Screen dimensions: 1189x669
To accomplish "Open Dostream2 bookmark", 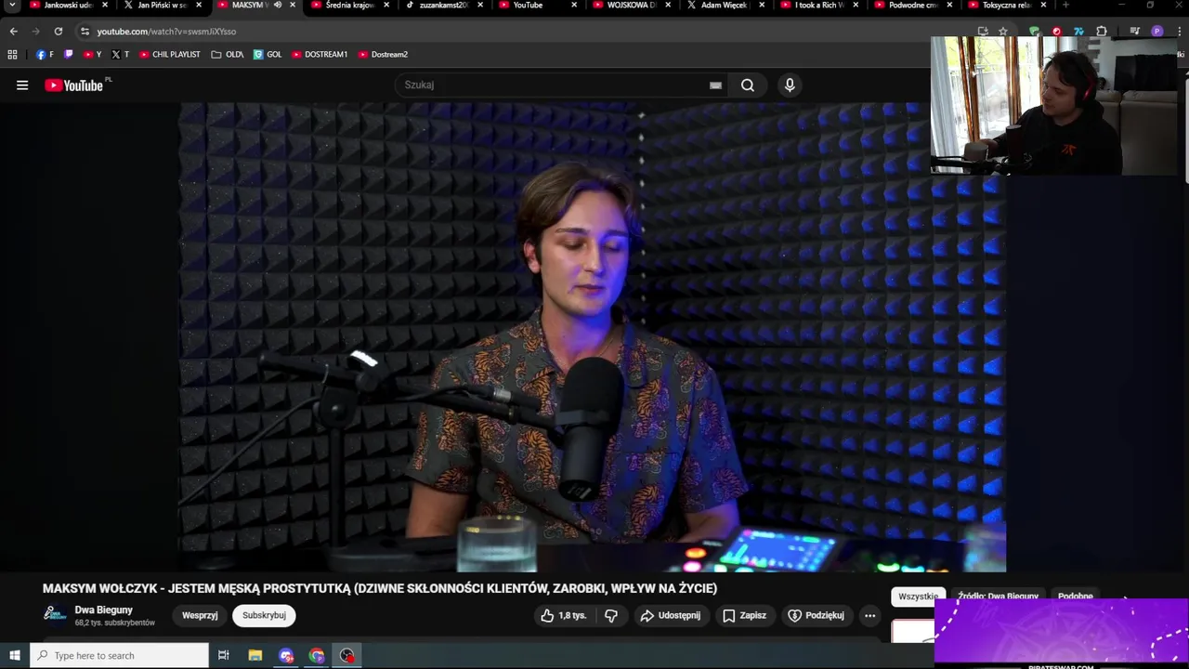I will [x=383, y=55].
